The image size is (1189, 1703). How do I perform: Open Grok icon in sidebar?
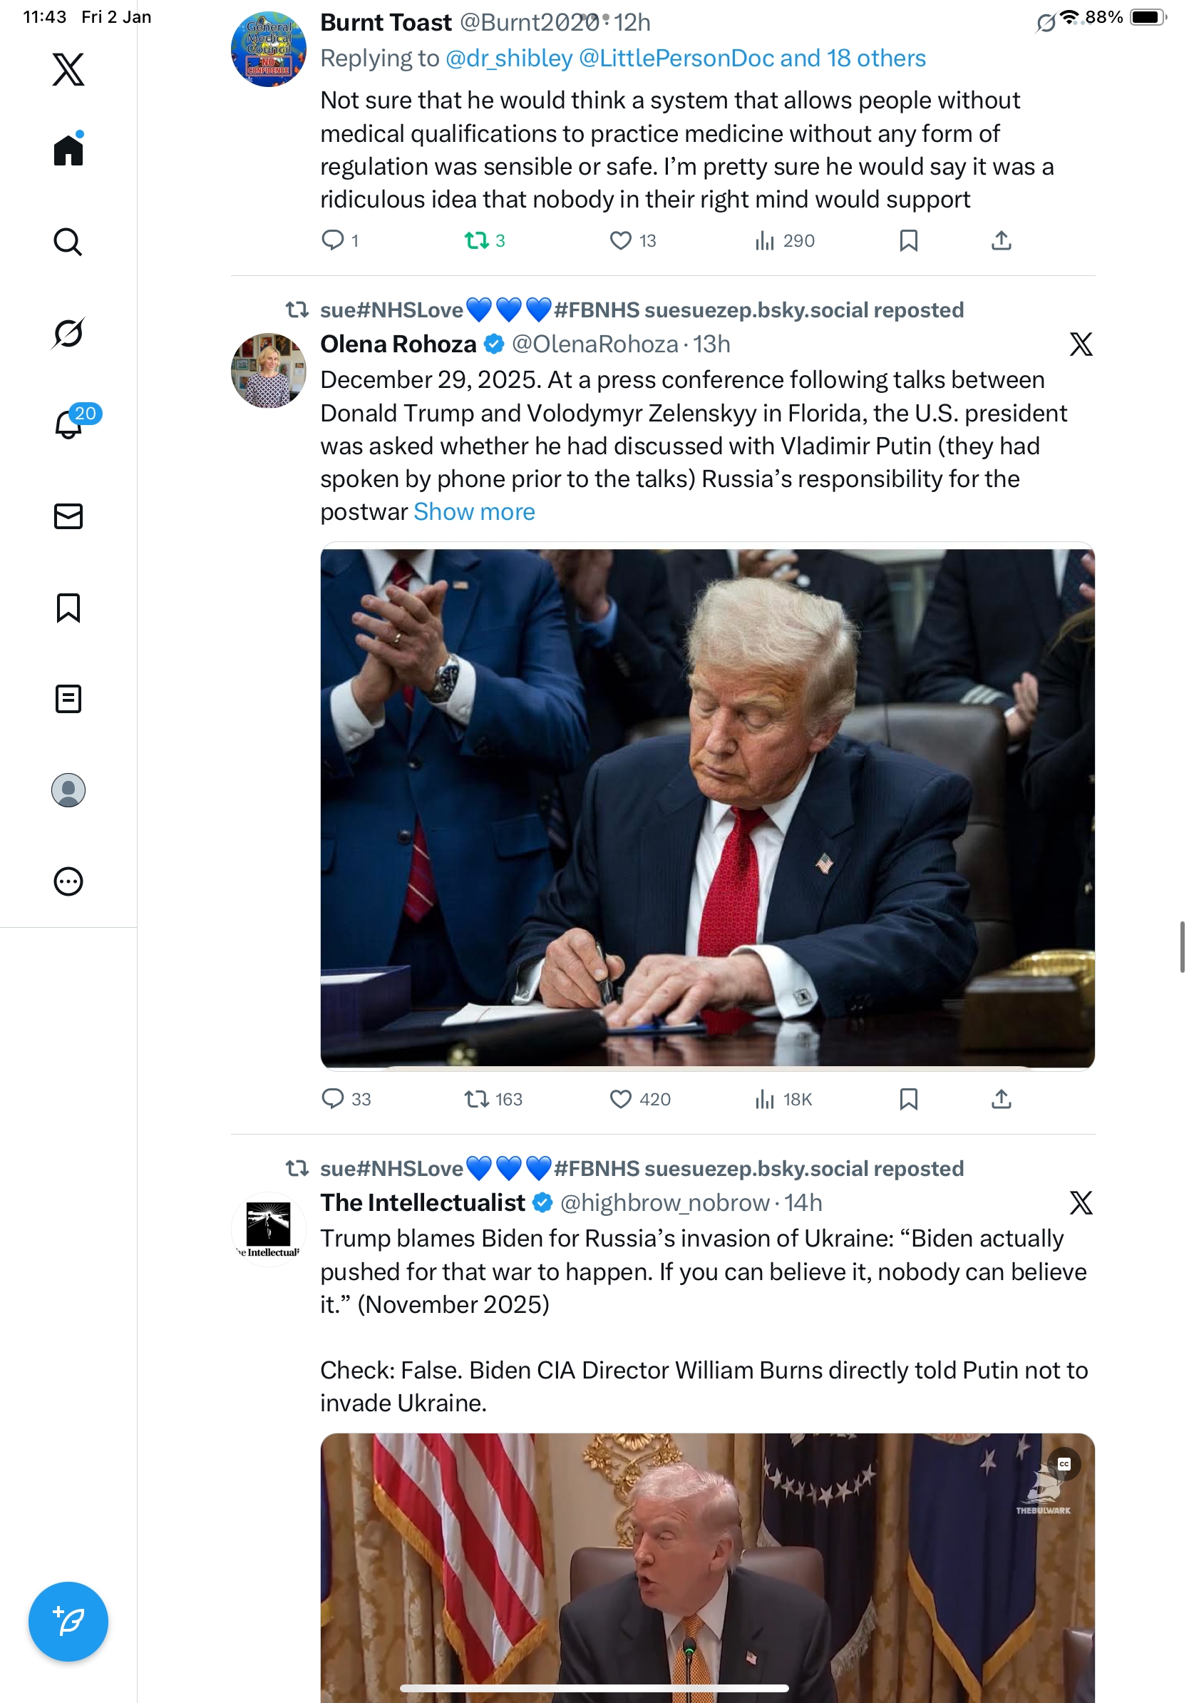tap(68, 333)
